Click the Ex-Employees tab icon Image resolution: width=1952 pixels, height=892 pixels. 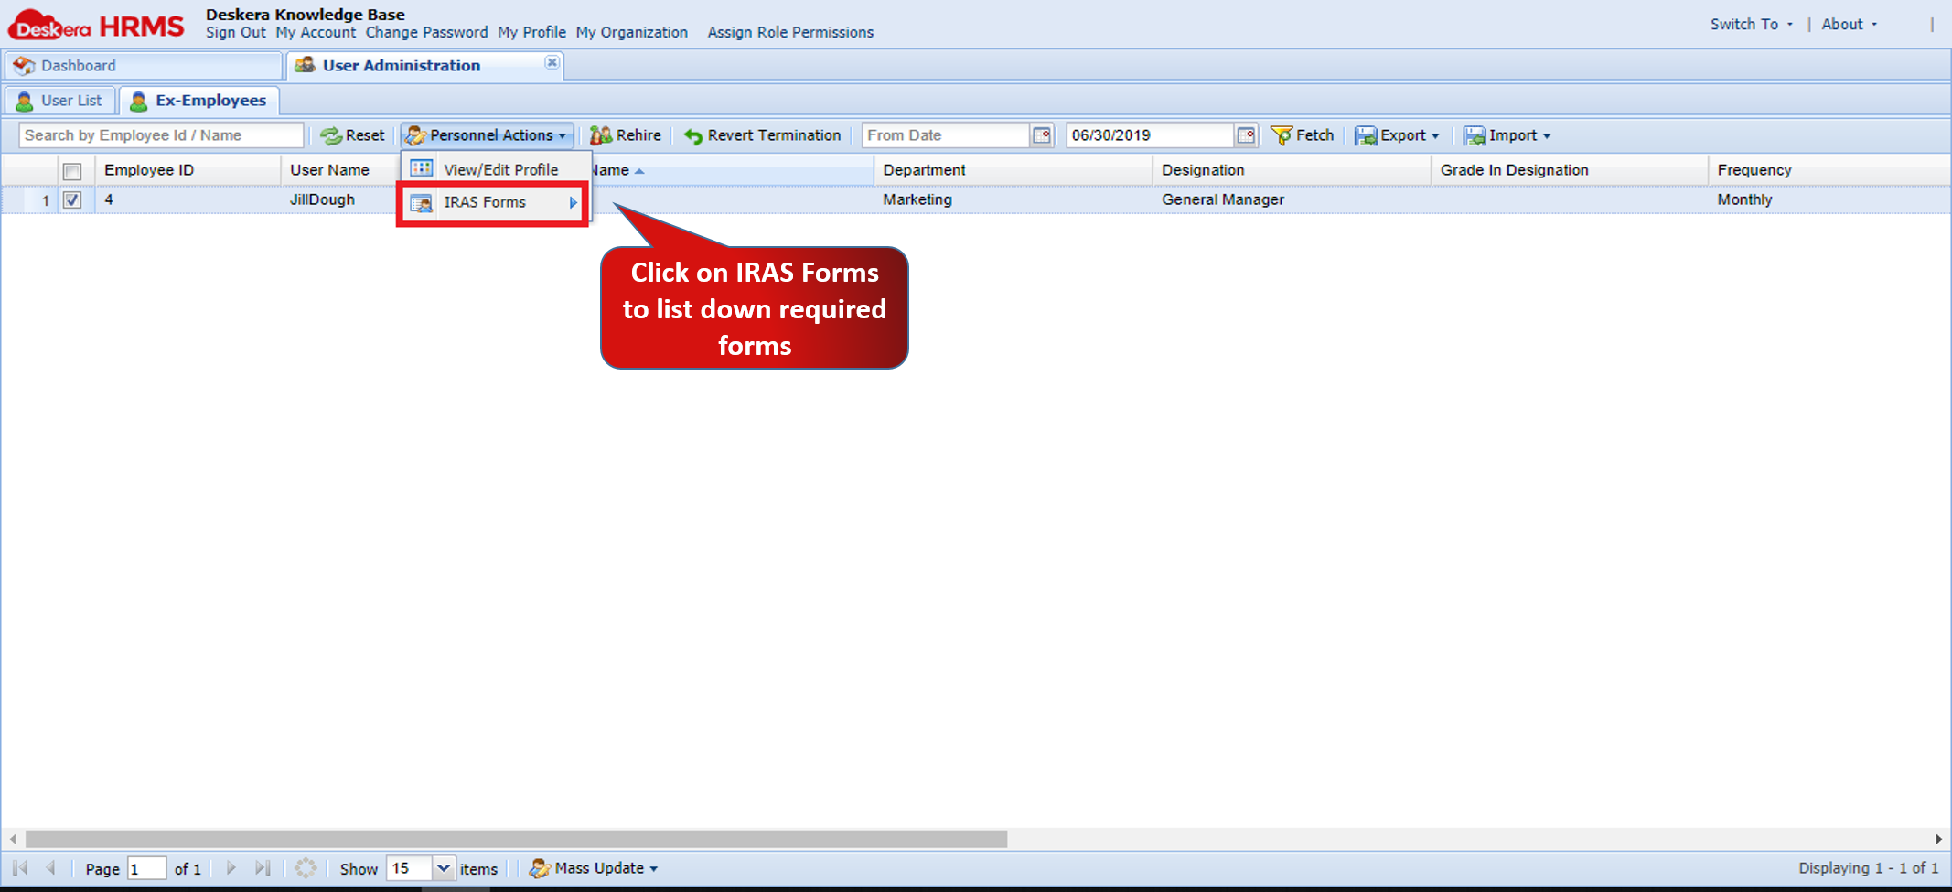click(x=139, y=101)
